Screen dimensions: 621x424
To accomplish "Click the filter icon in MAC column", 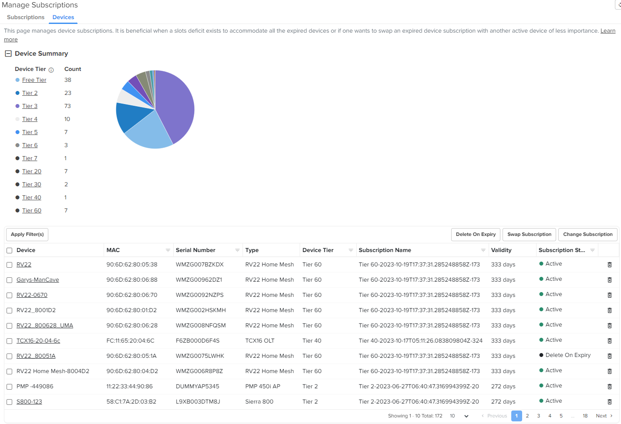I will (x=168, y=250).
